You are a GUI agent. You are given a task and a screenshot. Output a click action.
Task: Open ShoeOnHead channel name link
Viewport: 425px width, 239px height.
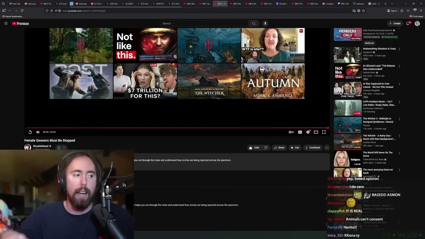(x=41, y=146)
